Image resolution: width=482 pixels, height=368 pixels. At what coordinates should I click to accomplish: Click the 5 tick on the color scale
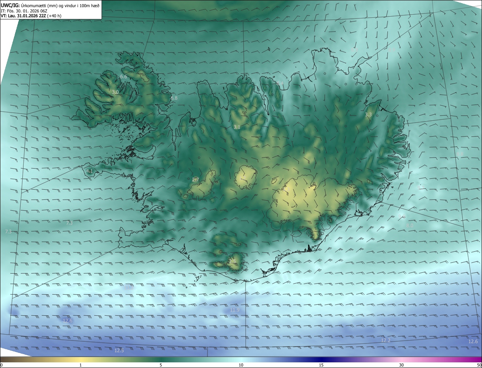161,365
